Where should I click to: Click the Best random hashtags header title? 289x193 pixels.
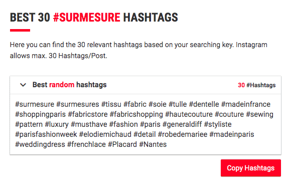(x=69, y=85)
